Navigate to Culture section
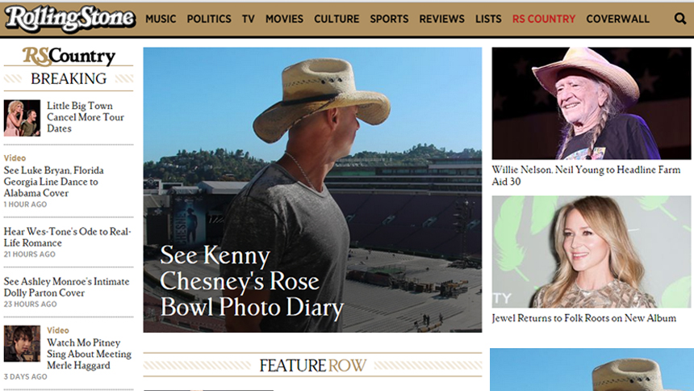 (337, 19)
